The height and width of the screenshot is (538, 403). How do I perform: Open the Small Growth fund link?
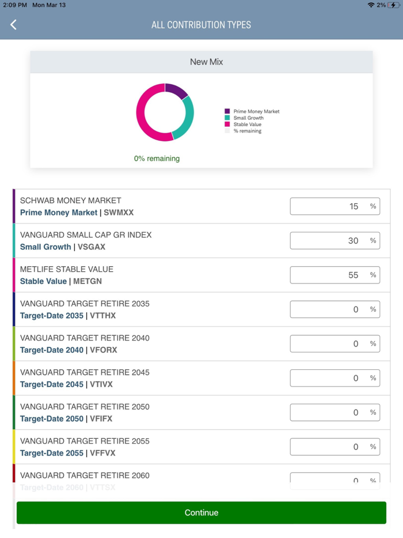click(x=45, y=247)
